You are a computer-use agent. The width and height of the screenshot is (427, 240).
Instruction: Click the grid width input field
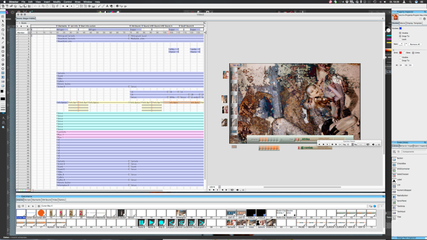pyautogui.click(x=401, y=65)
